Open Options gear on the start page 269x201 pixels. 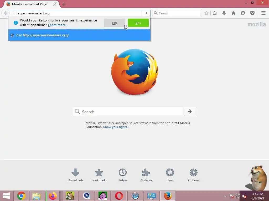pyautogui.click(x=194, y=175)
